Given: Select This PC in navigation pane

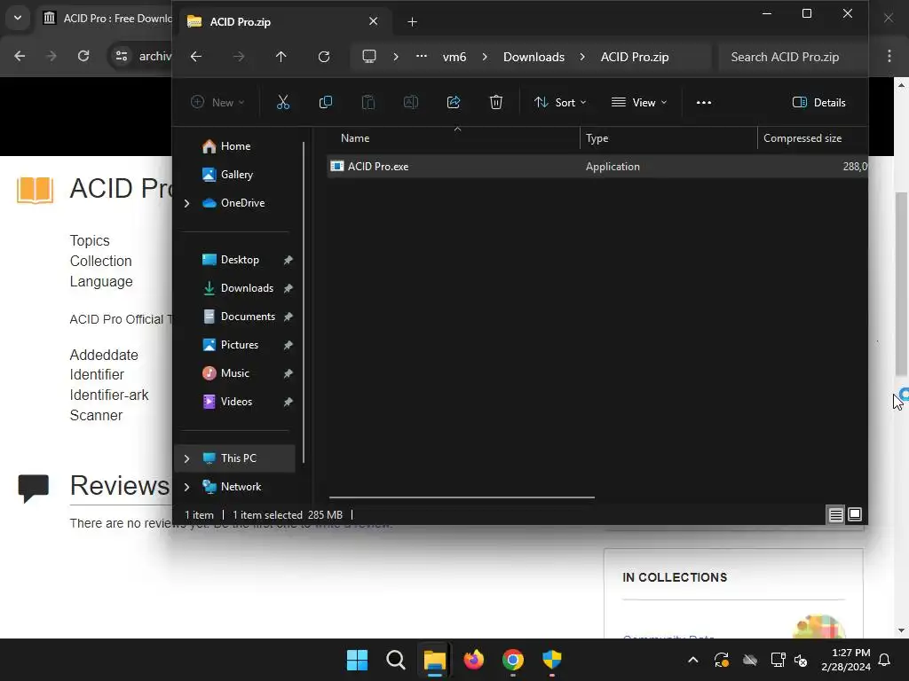Looking at the screenshot, I should (238, 458).
